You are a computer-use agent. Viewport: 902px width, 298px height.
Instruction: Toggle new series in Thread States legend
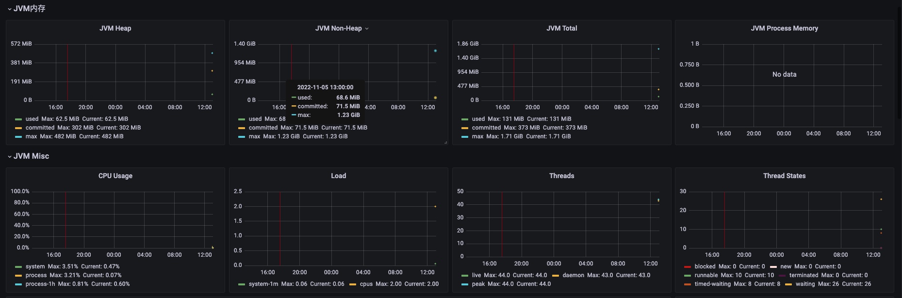tap(786, 266)
